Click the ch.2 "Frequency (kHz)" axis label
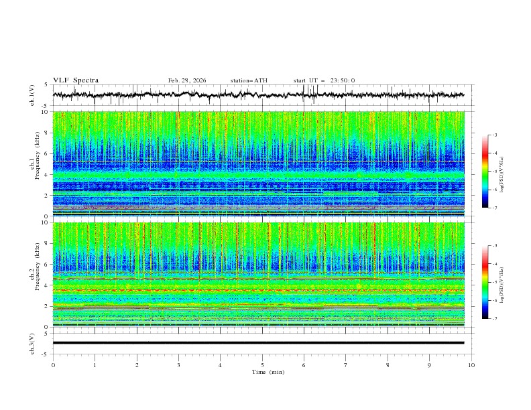Image resolution: width=531 pixels, height=410 pixels. point(38,266)
